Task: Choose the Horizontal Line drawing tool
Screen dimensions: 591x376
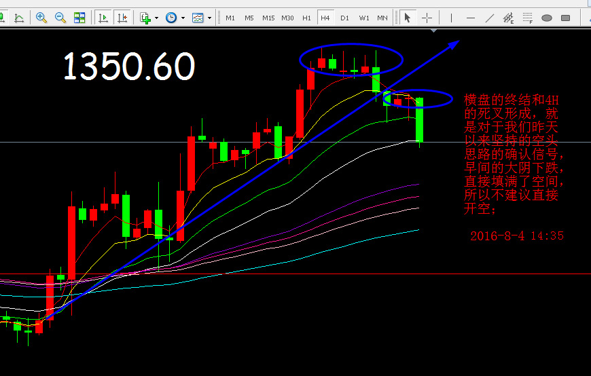Action: (x=470, y=18)
